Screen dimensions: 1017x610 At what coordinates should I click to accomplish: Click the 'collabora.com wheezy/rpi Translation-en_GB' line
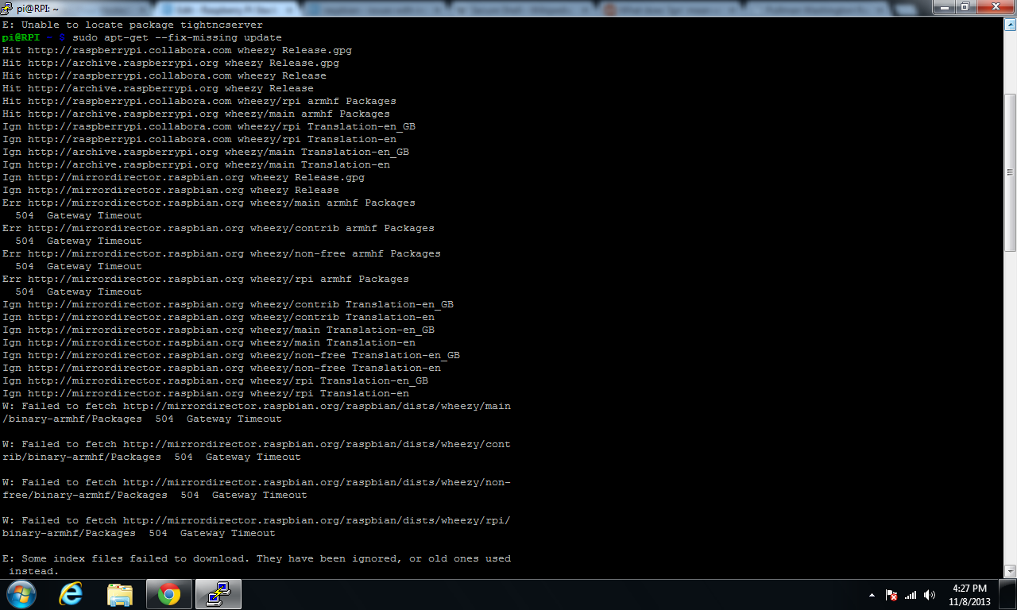click(209, 126)
